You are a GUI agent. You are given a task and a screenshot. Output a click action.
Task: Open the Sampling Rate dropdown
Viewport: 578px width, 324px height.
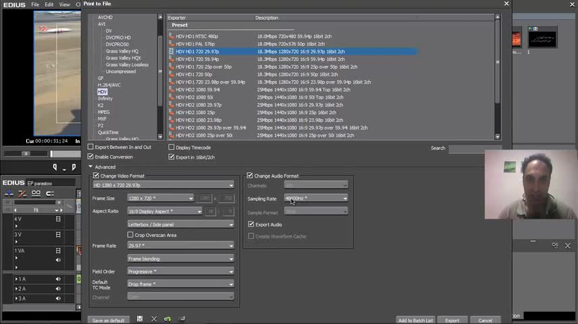[316, 198]
